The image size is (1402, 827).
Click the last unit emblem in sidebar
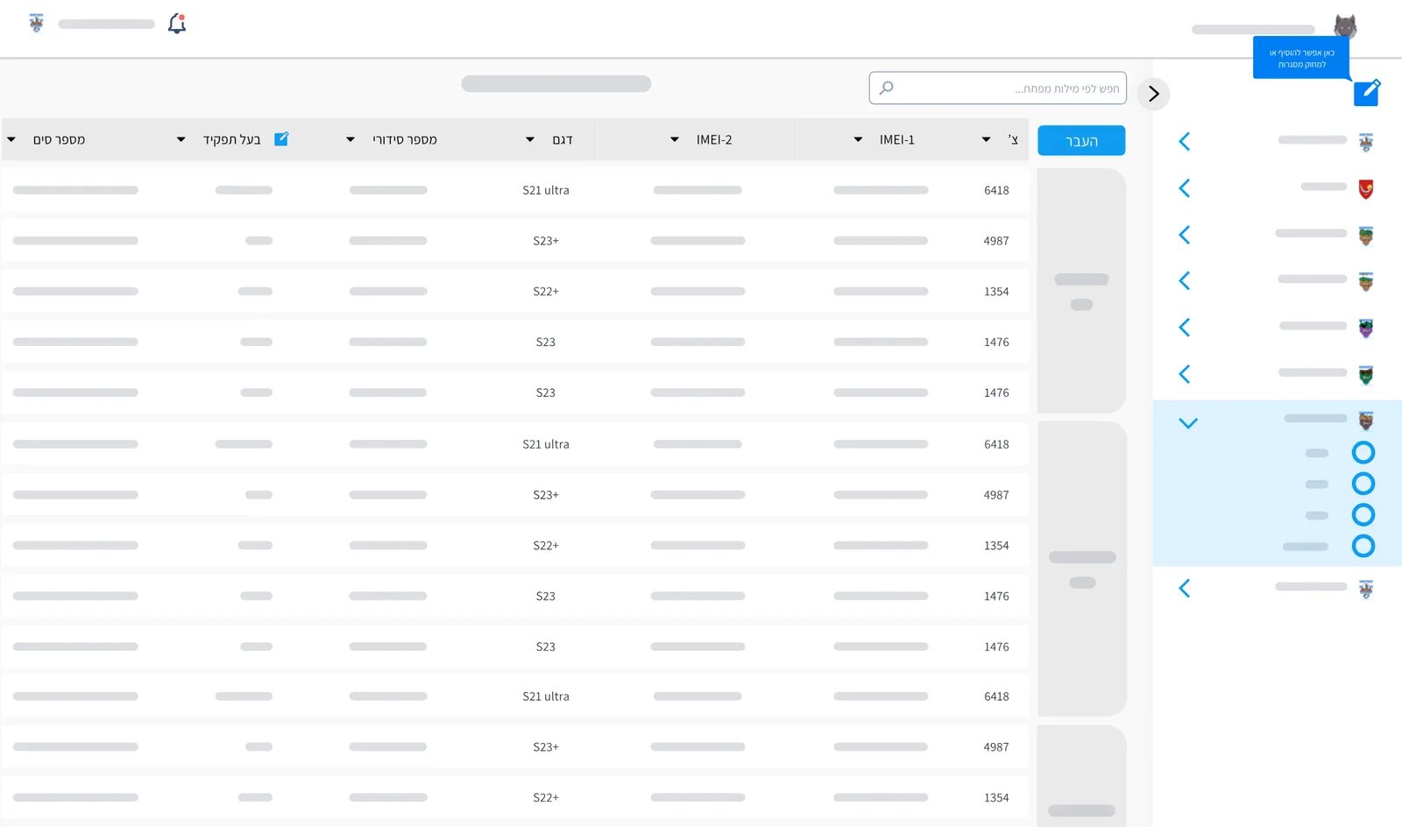coord(1366,589)
